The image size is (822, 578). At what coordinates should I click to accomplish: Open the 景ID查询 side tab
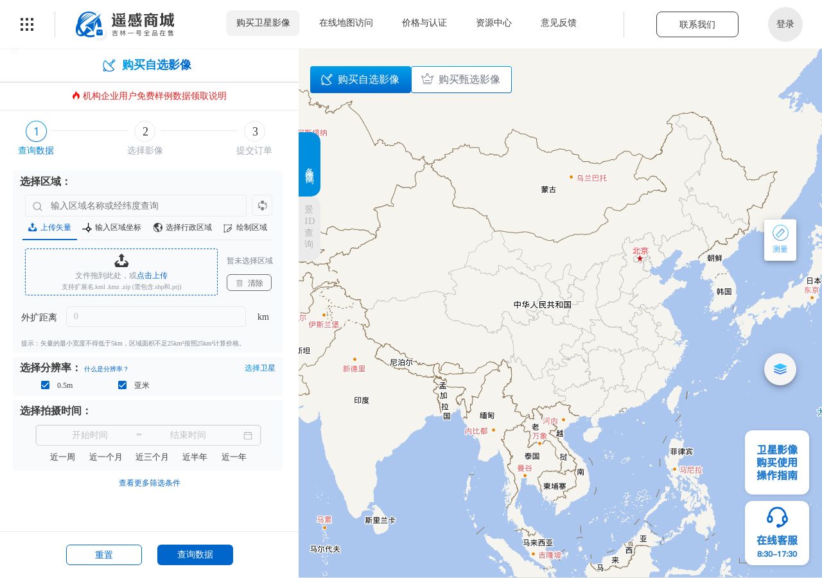pos(309,229)
